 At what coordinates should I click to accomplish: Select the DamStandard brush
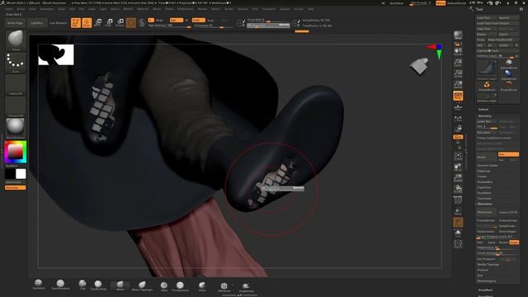pos(60,284)
